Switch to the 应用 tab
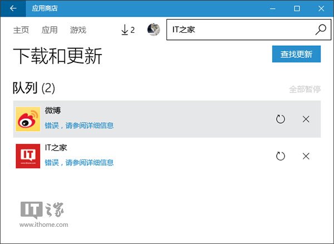This screenshot has height=244, width=334. [50, 30]
